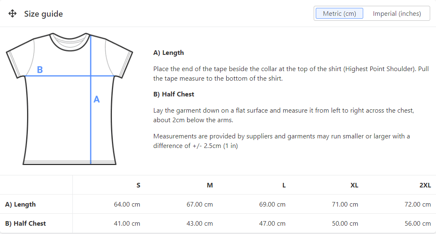Image resolution: width=436 pixels, height=234 pixels.
Task: Click the move arrows icon beside Size guide
Action: click(x=12, y=14)
